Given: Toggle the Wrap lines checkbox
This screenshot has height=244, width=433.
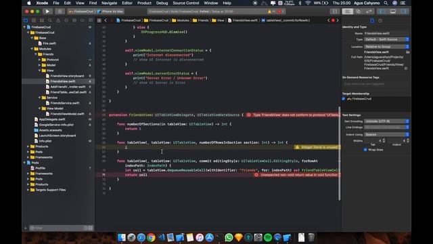Looking at the screenshot, I should pos(365,150).
